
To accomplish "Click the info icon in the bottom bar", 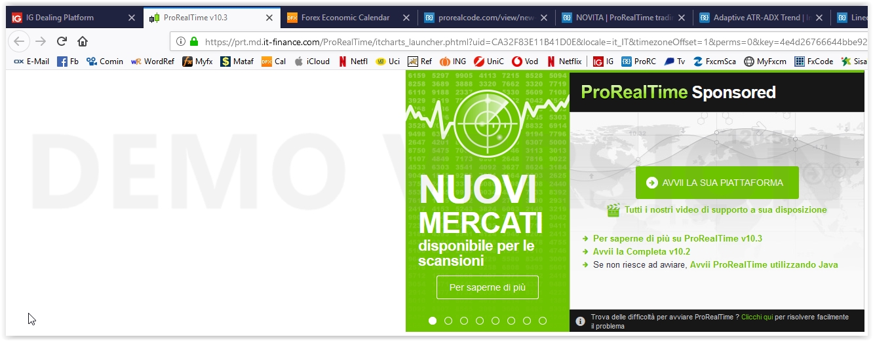I will (580, 321).
